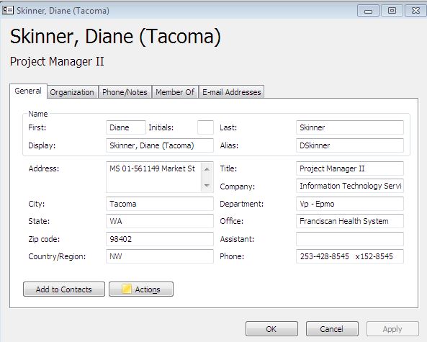
Task: Click the Title field Project Manager II
Action: click(x=350, y=168)
